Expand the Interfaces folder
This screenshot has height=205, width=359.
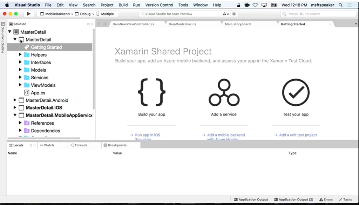pos(20,62)
